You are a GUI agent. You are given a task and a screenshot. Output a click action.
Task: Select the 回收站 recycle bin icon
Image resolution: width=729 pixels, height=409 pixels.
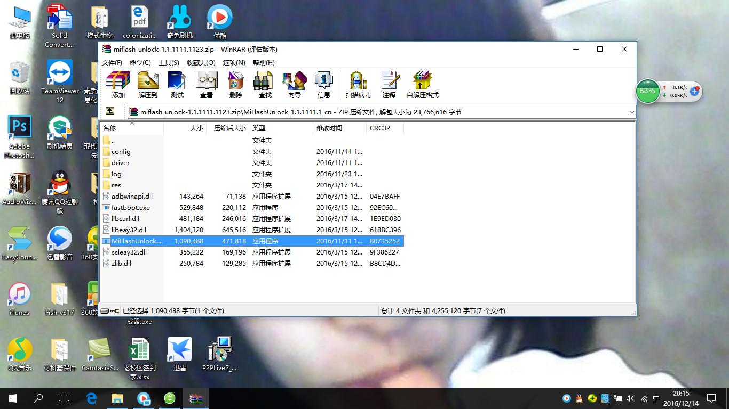(x=20, y=78)
